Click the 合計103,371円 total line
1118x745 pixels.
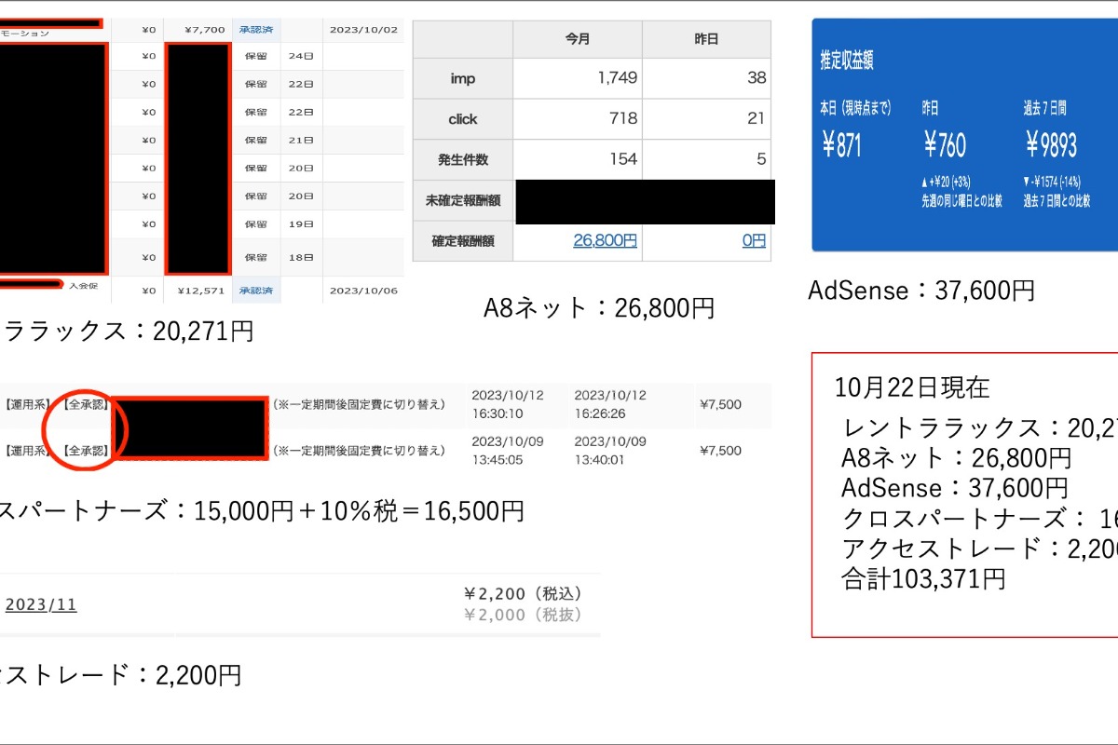[x=923, y=579]
